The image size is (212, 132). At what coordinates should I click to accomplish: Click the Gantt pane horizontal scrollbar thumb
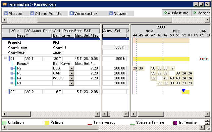[151, 114]
